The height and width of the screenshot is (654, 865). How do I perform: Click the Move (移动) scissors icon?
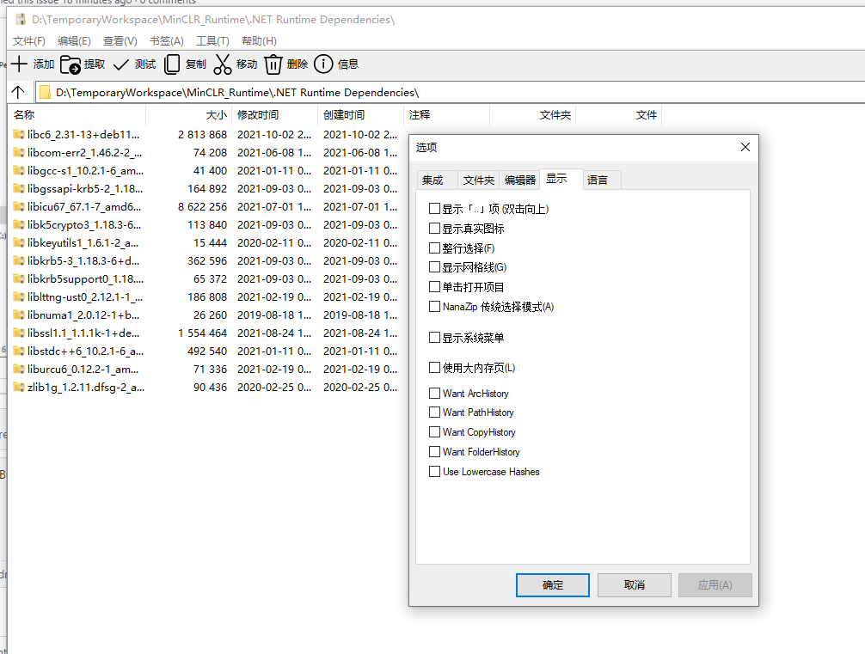[x=223, y=64]
